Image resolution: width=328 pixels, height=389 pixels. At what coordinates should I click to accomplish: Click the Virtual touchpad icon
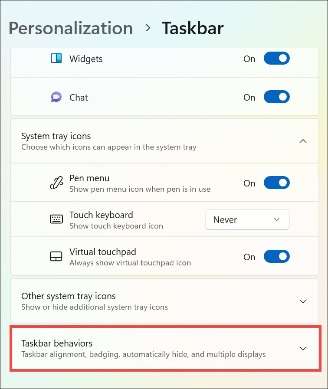[56, 257]
